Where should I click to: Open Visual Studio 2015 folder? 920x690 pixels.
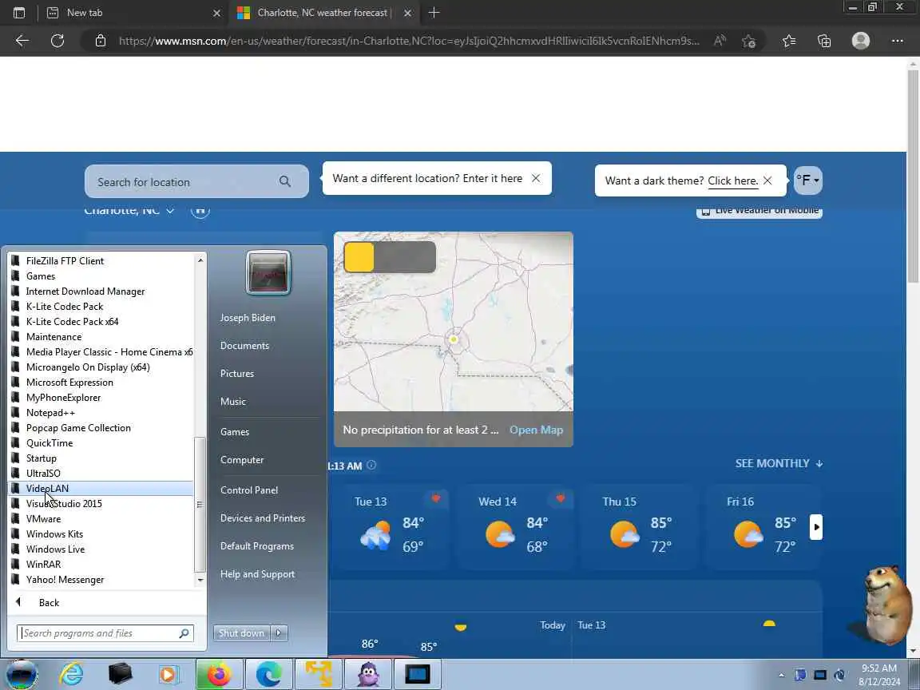click(101, 503)
